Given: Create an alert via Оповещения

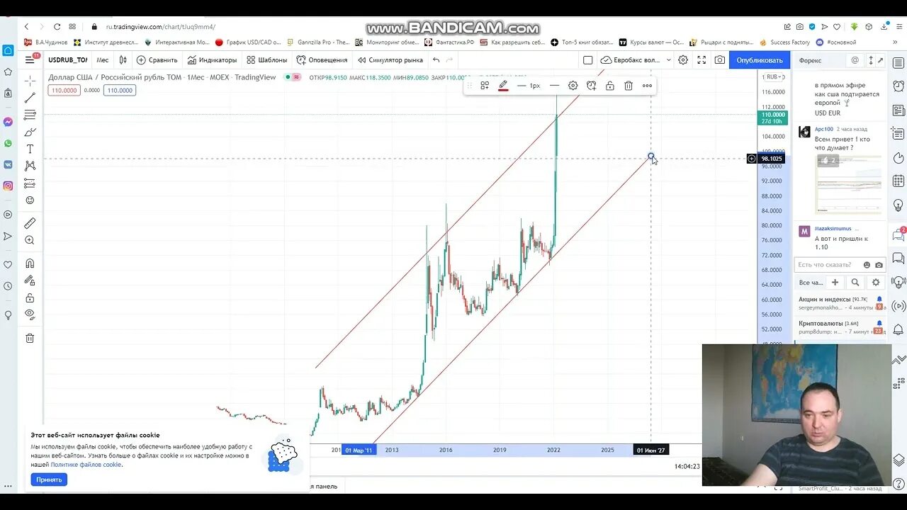Looking at the screenshot, I should point(322,59).
